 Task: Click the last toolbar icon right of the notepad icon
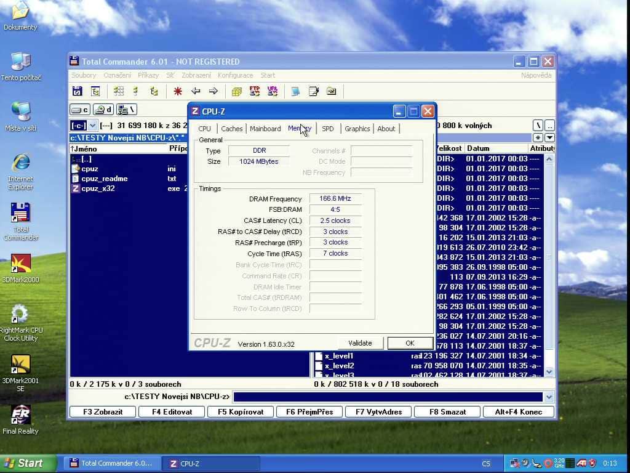pyautogui.click(x=332, y=91)
